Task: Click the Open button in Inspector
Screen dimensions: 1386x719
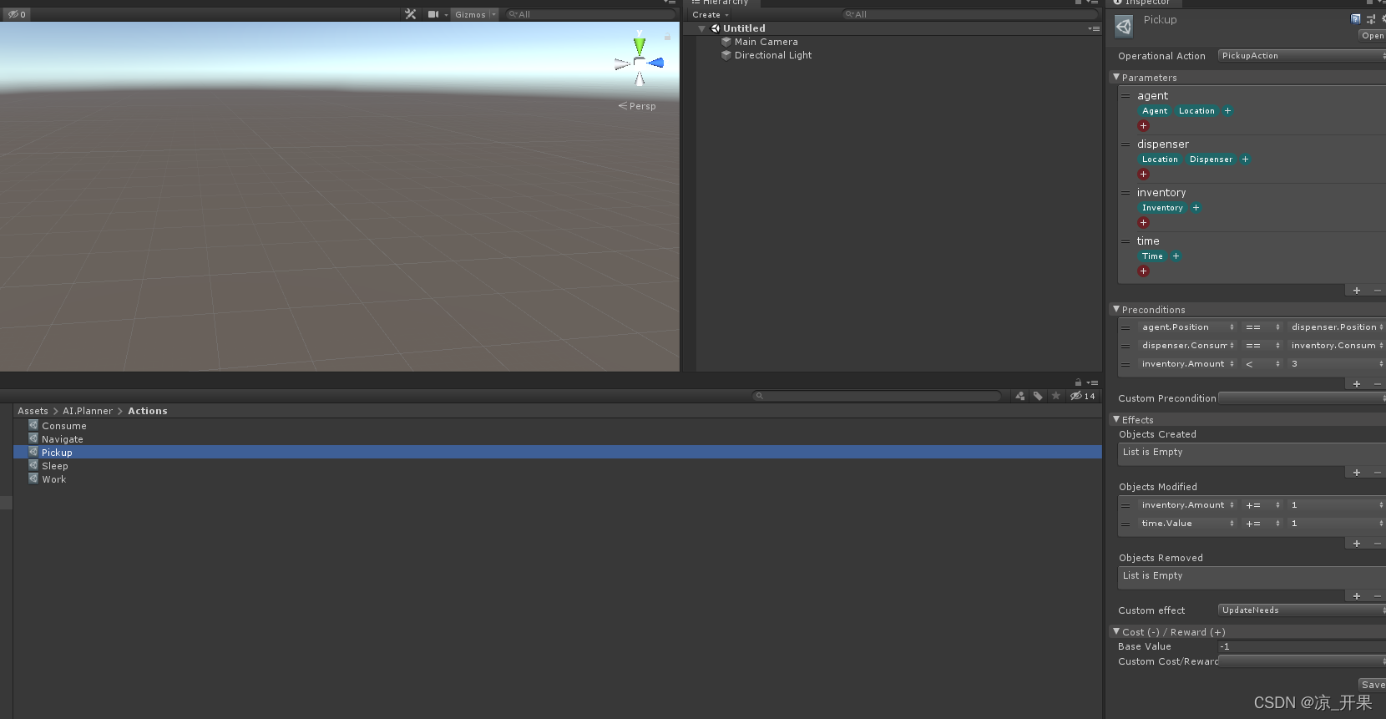Action: pos(1373,36)
